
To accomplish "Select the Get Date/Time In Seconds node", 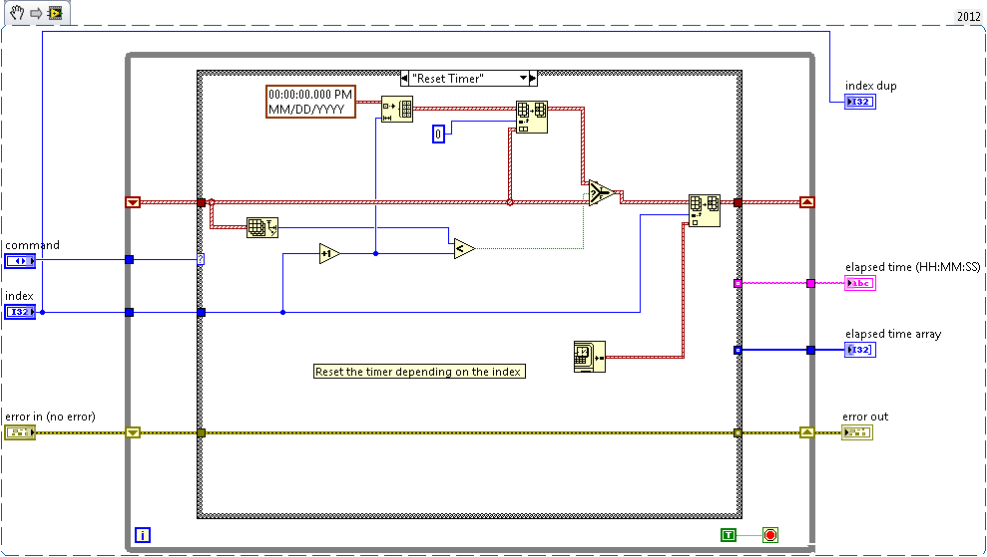I will click(x=589, y=356).
